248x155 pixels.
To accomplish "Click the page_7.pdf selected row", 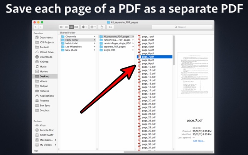I will pyautogui.click(x=155, y=57).
